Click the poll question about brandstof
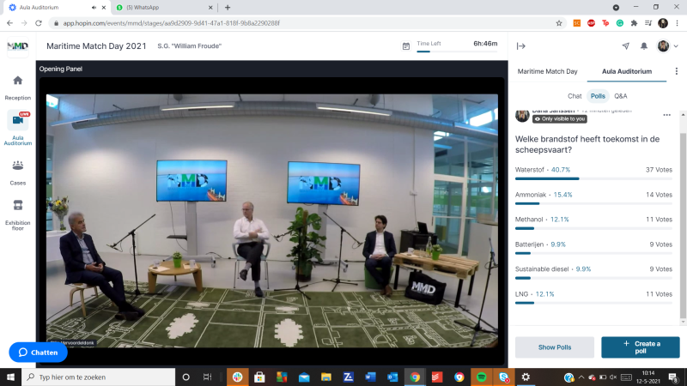 pyautogui.click(x=587, y=144)
